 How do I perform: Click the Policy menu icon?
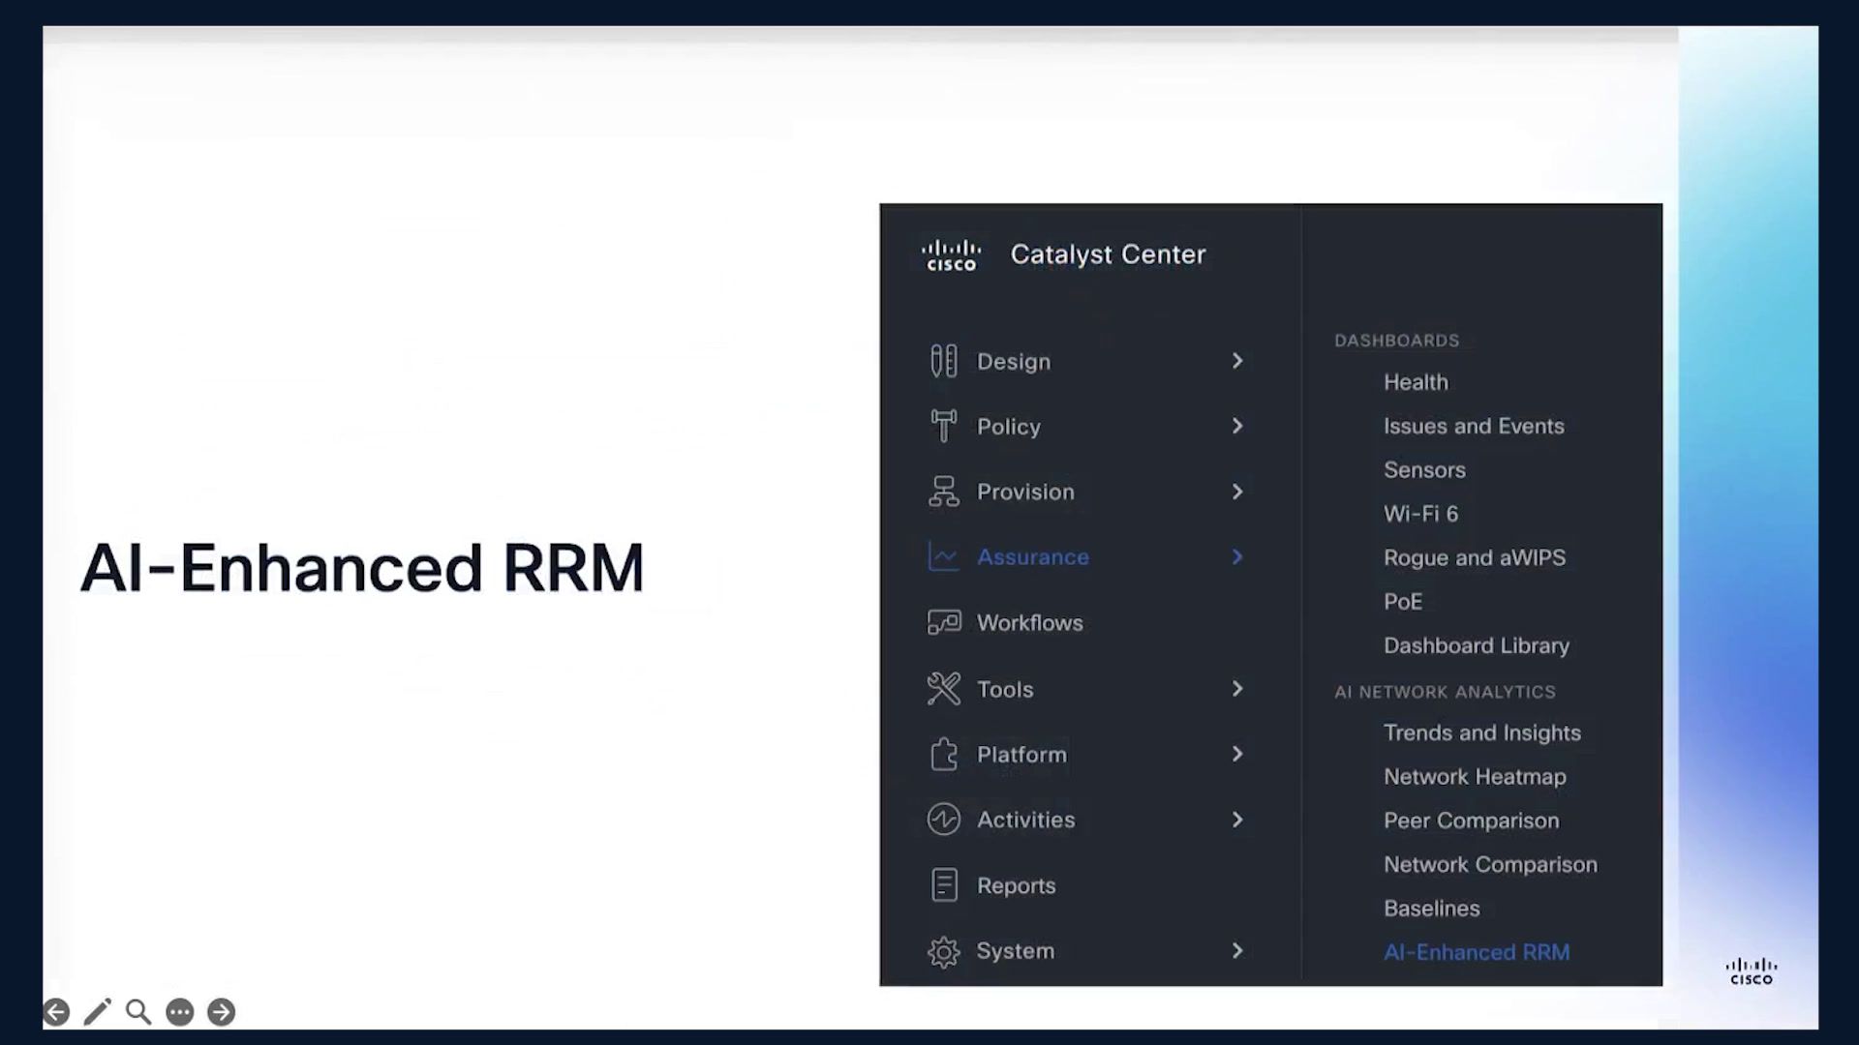tap(943, 426)
